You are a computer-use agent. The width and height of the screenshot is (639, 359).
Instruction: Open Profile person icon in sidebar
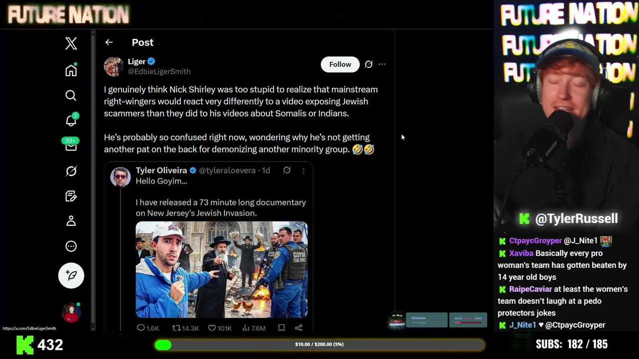71,221
